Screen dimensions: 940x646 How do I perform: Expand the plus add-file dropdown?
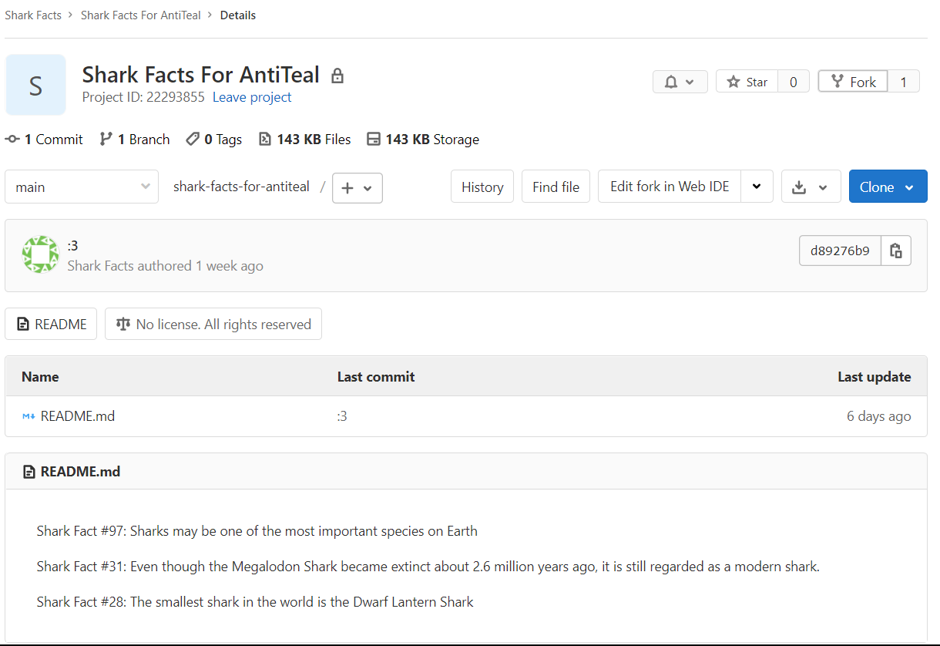pos(357,187)
